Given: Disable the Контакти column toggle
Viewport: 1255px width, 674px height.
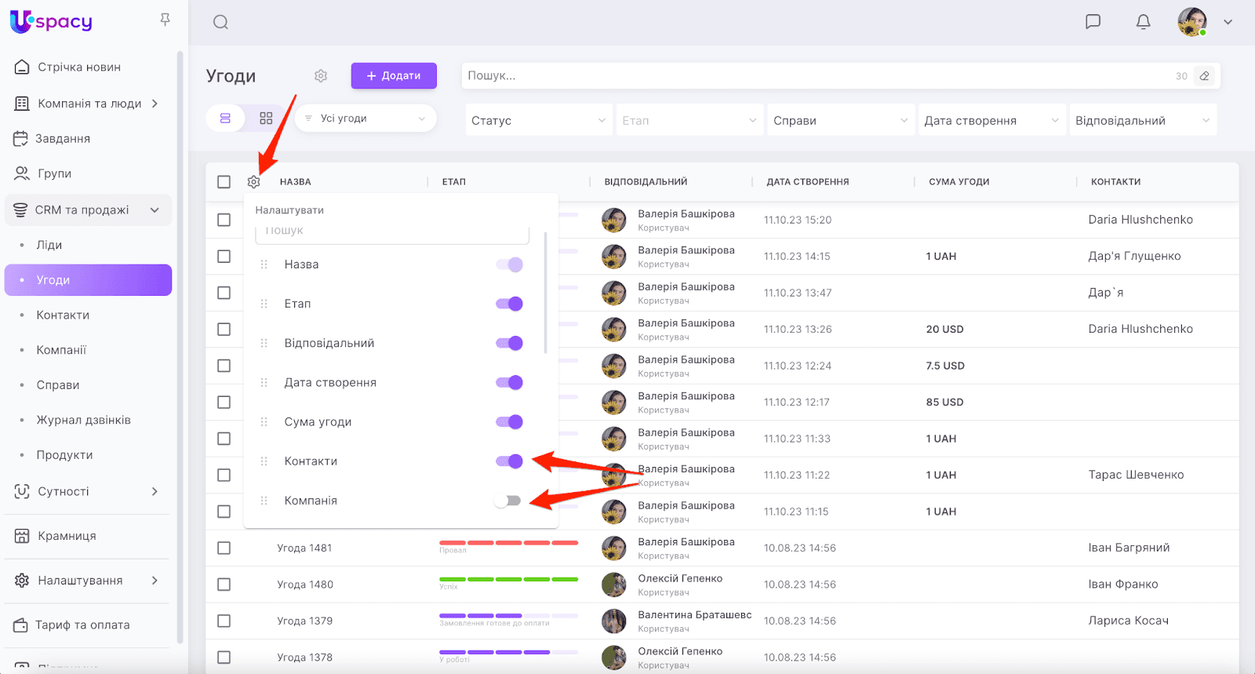Looking at the screenshot, I should click(509, 461).
